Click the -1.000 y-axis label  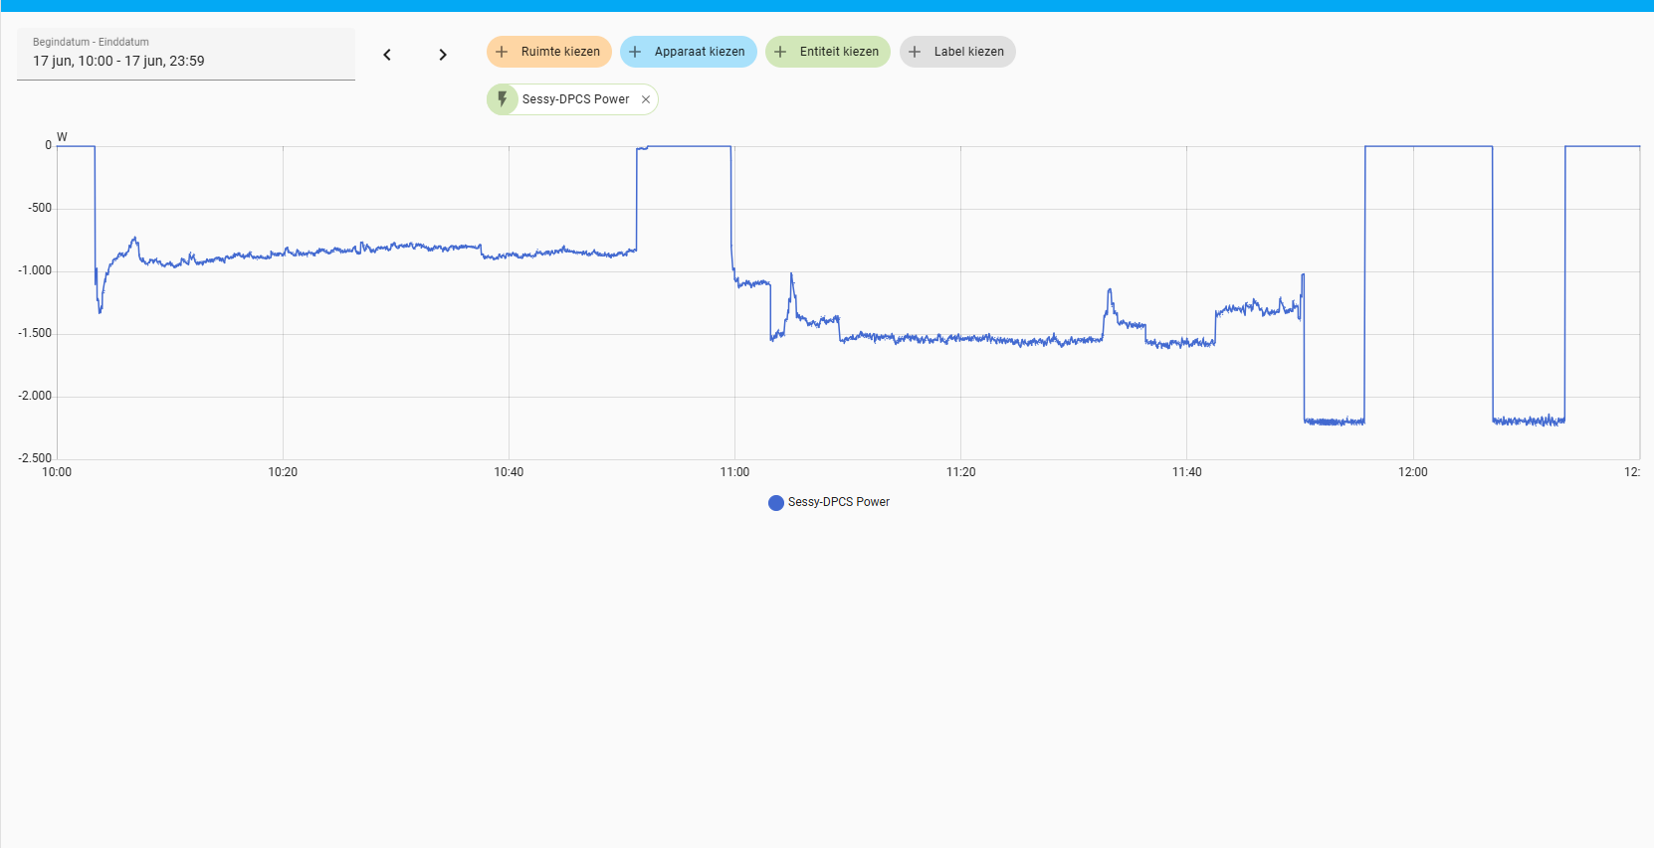(35, 270)
